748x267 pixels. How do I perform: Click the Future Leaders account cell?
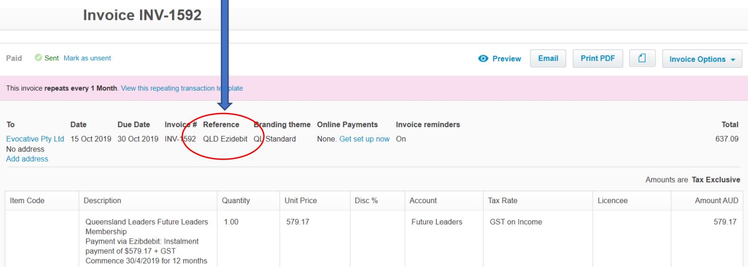436,222
